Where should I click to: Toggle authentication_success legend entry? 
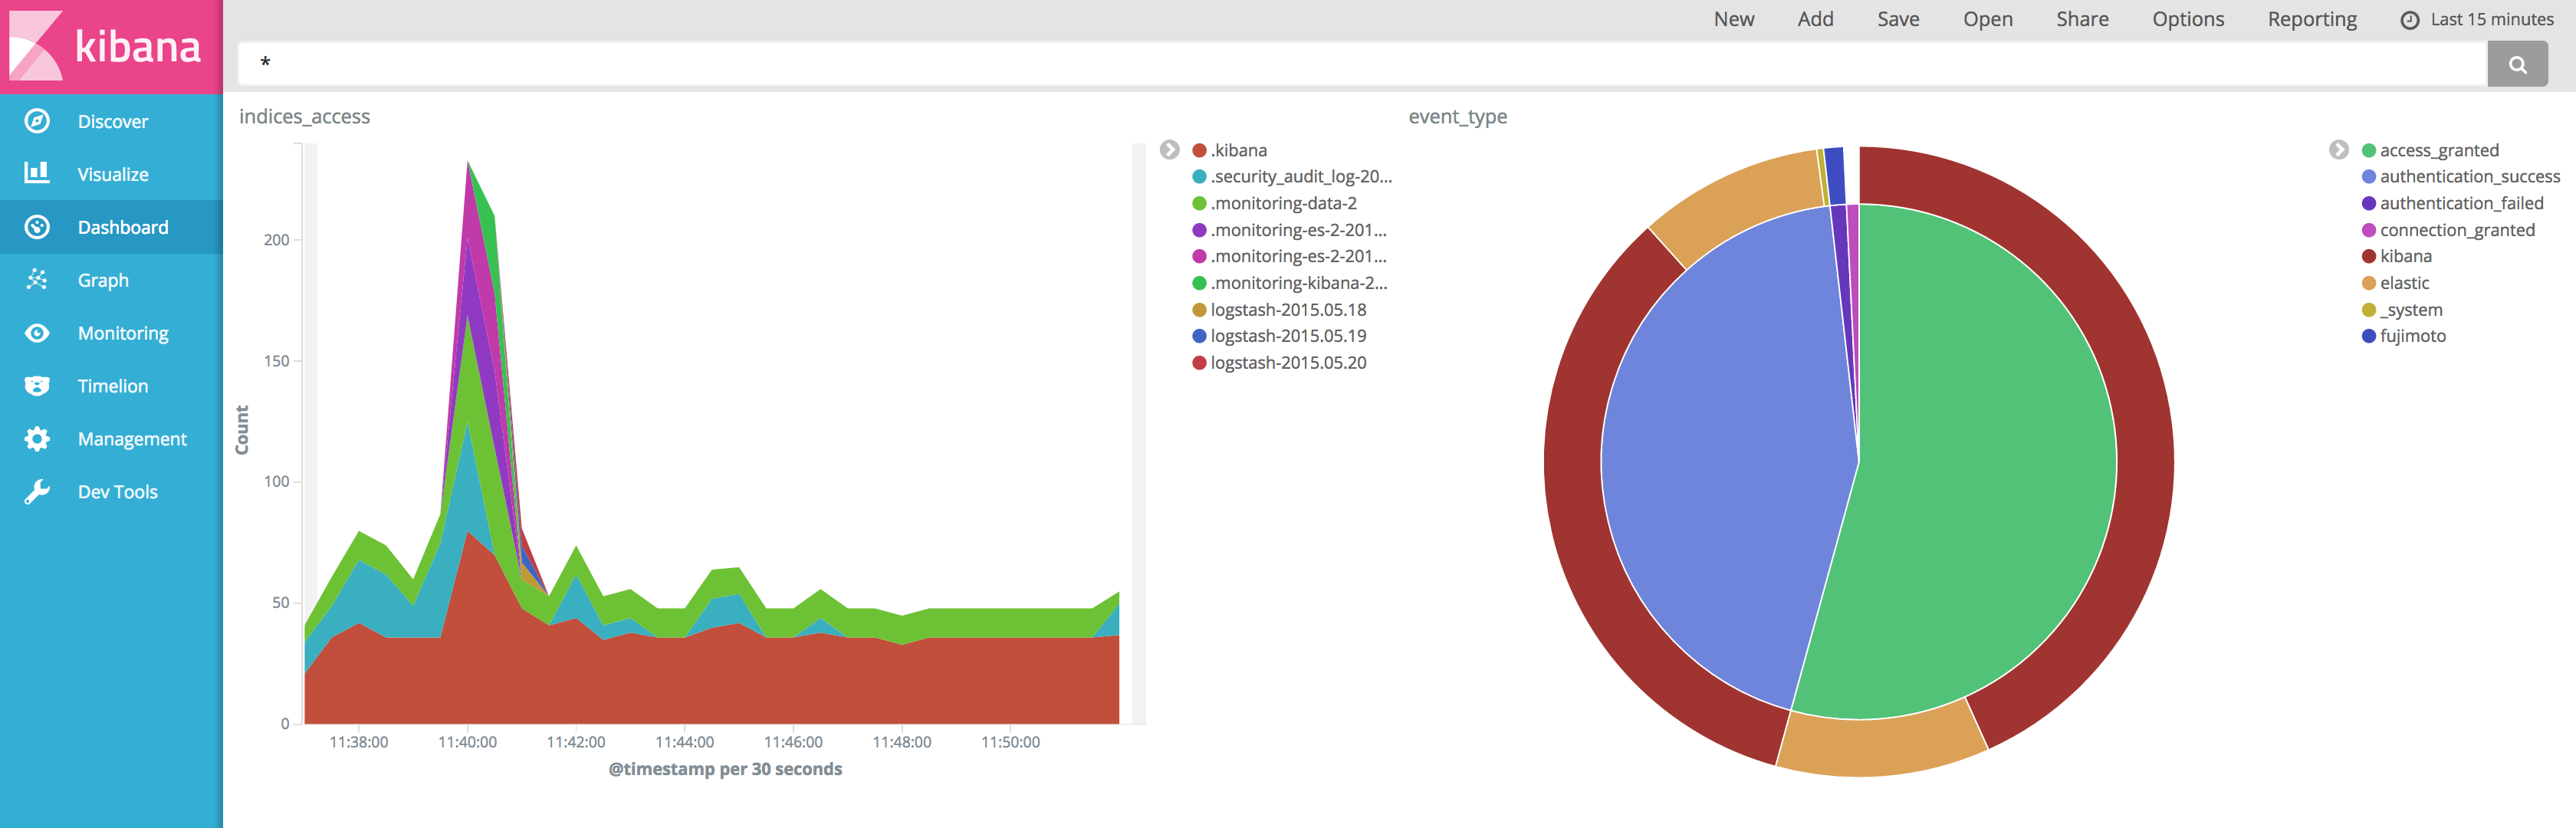pos(2461,176)
